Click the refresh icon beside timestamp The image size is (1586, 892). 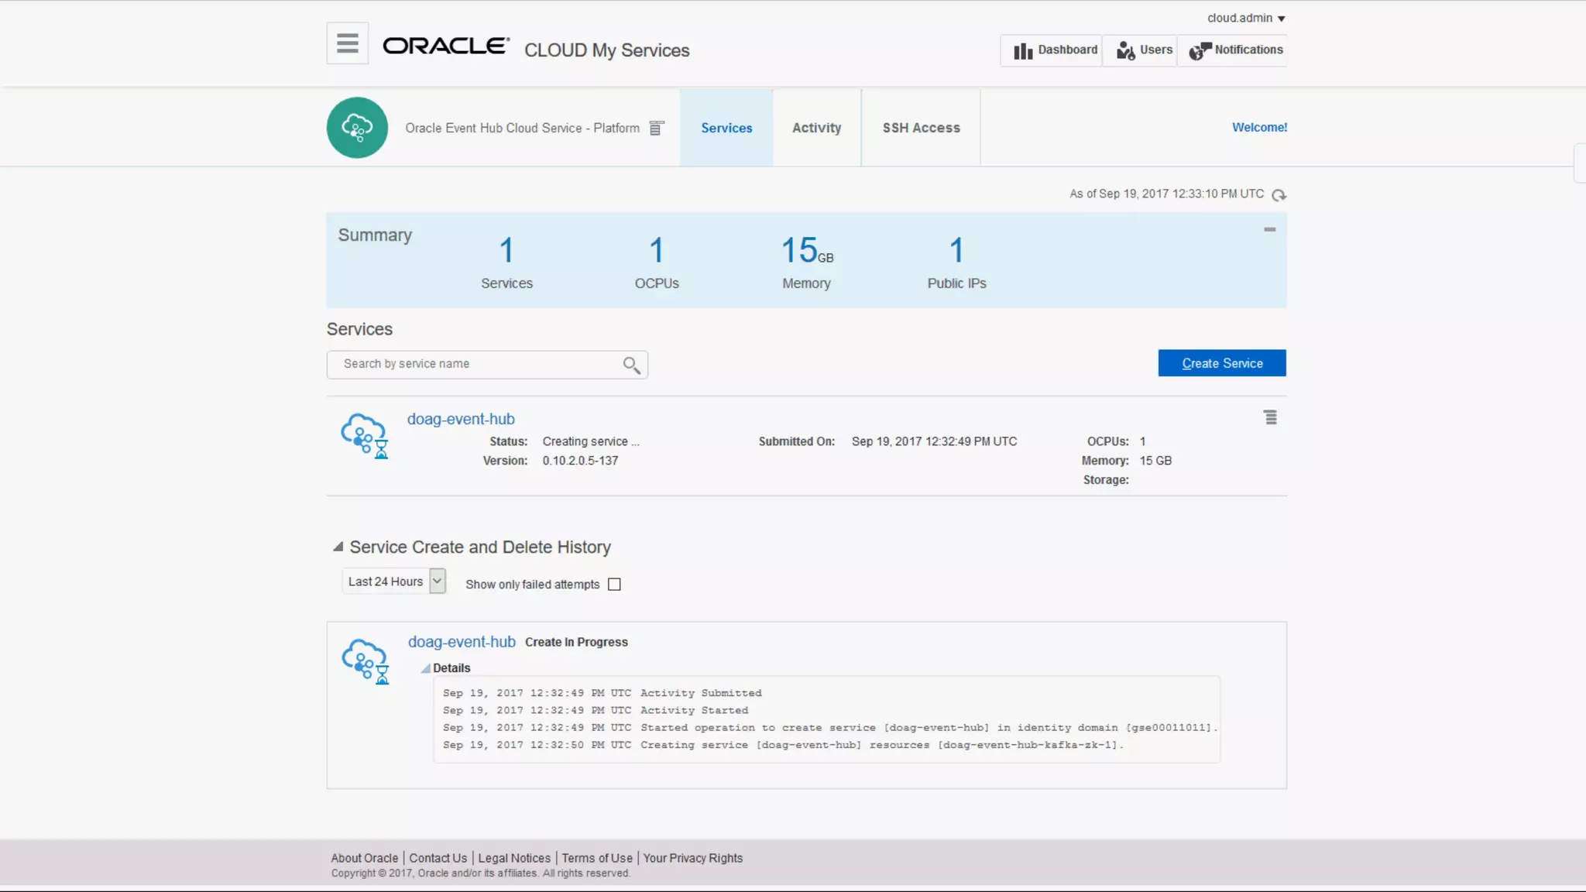click(x=1279, y=195)
